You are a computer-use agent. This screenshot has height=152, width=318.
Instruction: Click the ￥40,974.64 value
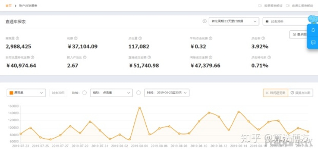(21, 66)
